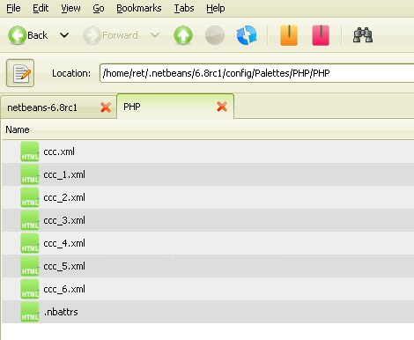414x340 pixels.
Task: Open the View menu
Action: tap(70, 8)
